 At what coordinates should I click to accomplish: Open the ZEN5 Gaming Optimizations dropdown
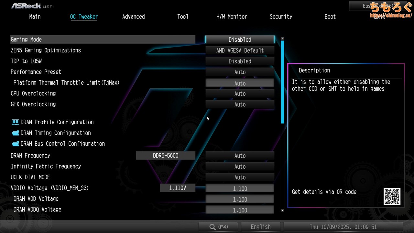pos(240,50)
